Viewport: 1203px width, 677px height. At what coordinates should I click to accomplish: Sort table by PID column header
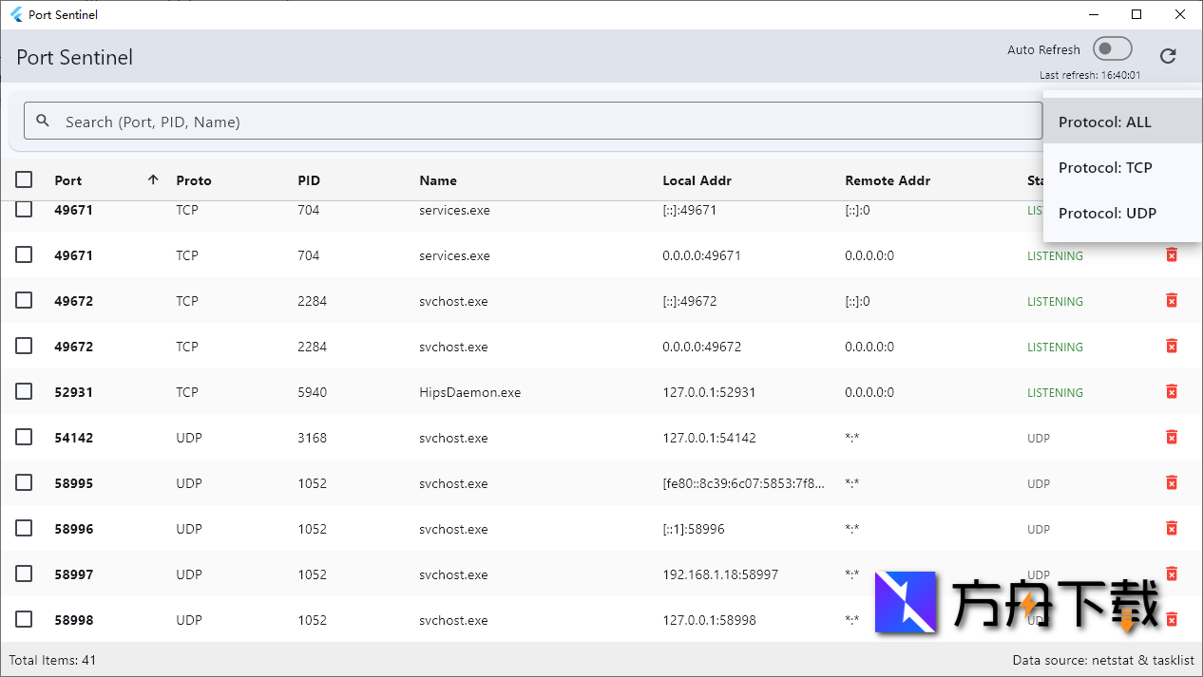pyautogui.click(x=309, y=180)
